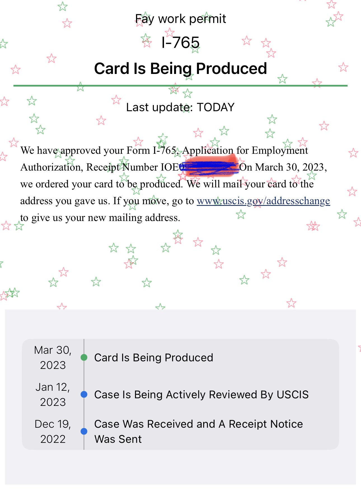Open the www.uscis.gov/addresschange link
Viewport: 361px width, 491px height.
point(263,201)
